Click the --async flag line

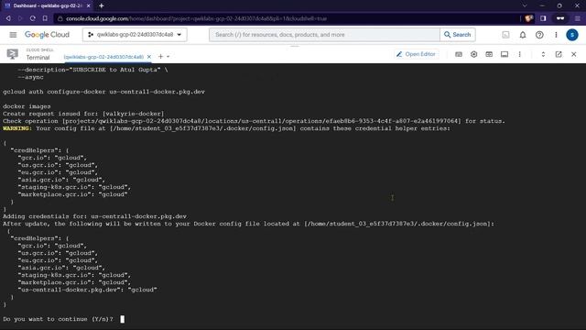(30, 77)
